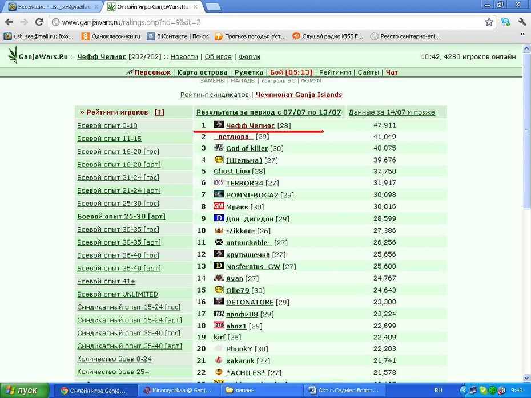
Task: Reload the page with the refresh icon
Action: [x=39, y=22]
